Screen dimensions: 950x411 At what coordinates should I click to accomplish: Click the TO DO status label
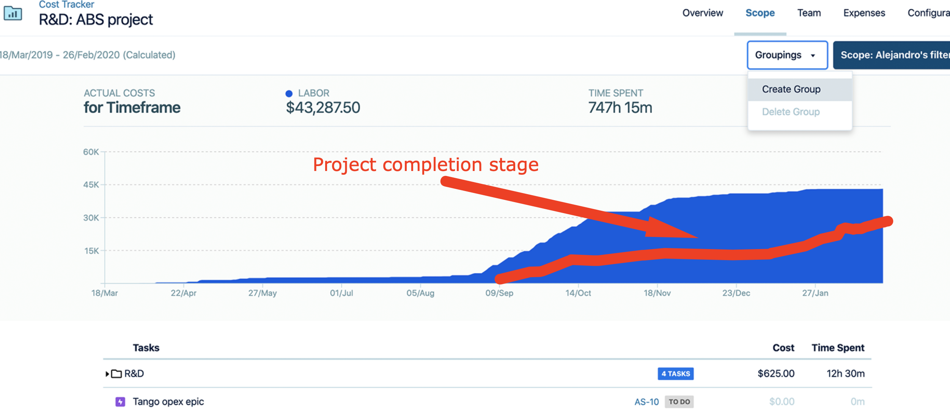pyautogui.click(x=679, y=402)
